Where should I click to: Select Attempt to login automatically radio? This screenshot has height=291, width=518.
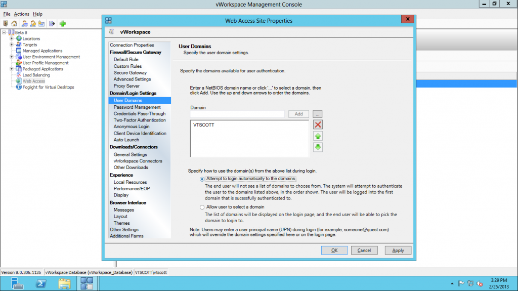(x=202, y=179)
